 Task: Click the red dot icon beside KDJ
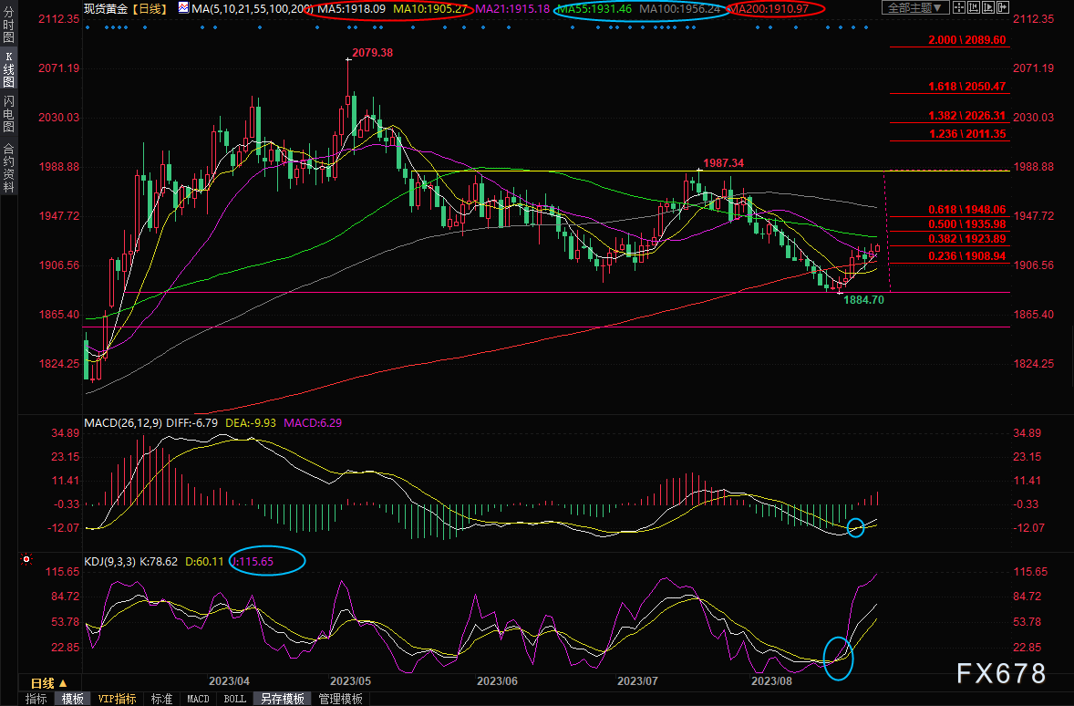(x=26, y=558)
